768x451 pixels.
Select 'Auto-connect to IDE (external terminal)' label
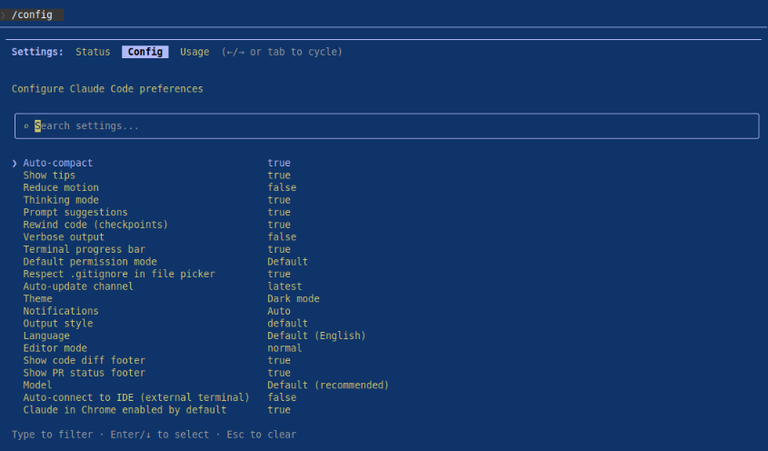tap(136, 397)
